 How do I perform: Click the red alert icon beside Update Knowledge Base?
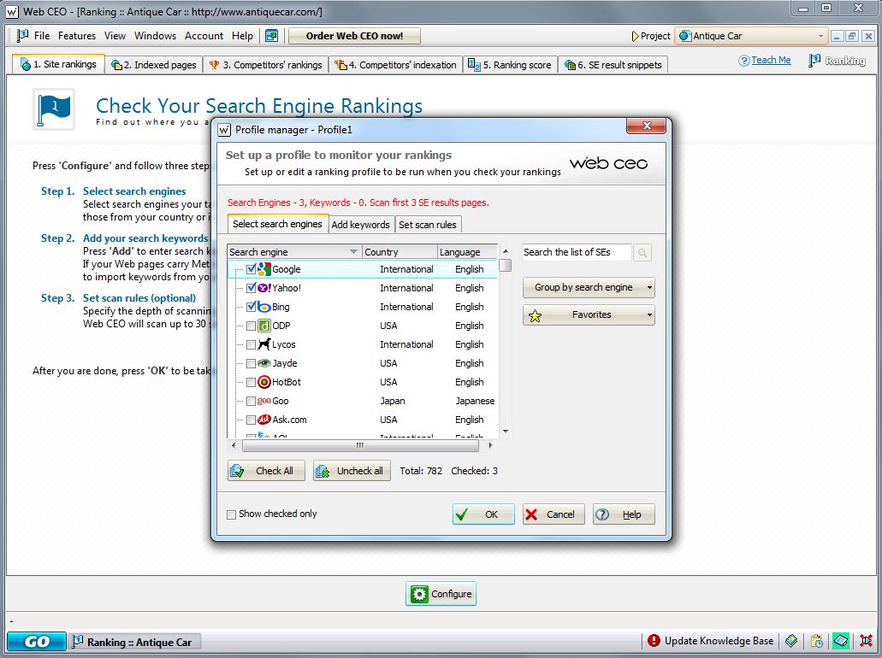coord(654,641)
